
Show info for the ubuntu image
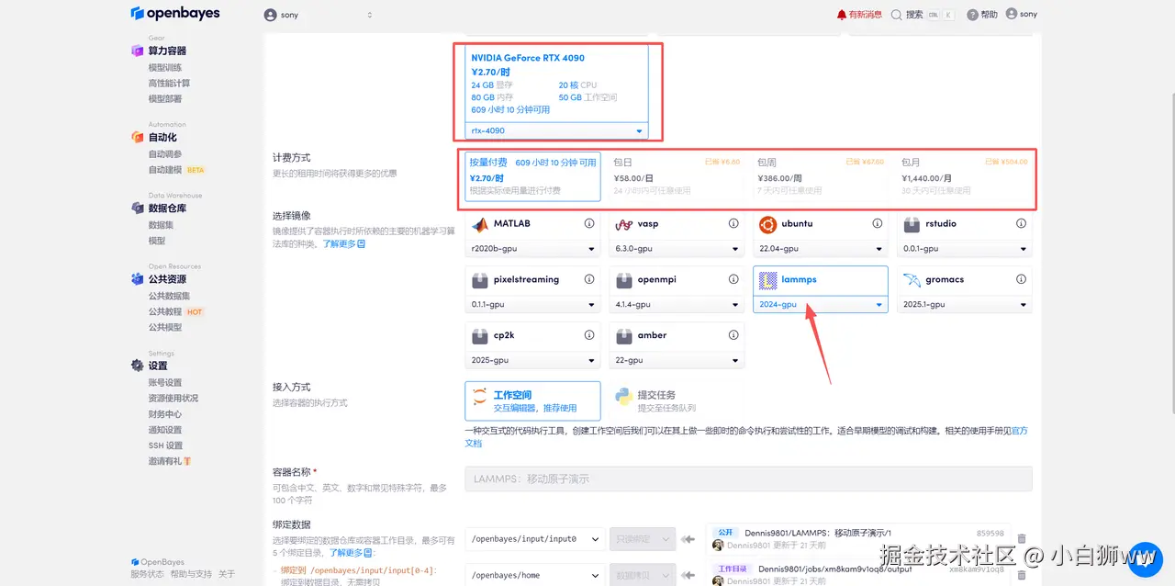[877, 223]
